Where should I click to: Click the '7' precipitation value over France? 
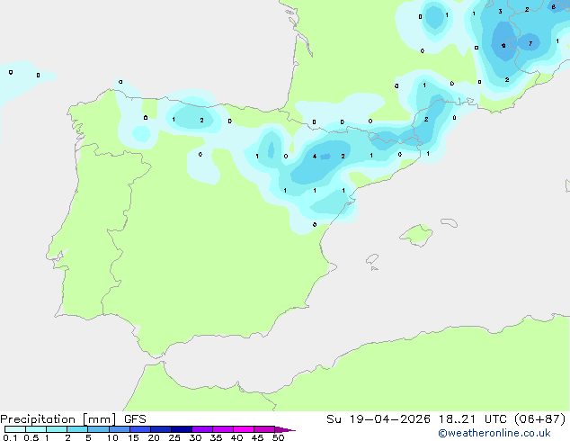click(530, 44)
